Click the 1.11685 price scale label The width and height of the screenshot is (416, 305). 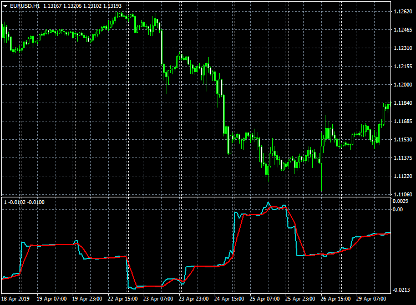click(403, 121)
